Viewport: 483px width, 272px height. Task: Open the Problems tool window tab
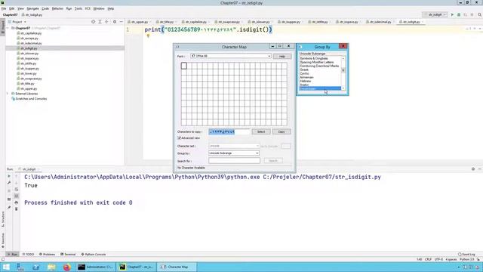click(47, 255)
